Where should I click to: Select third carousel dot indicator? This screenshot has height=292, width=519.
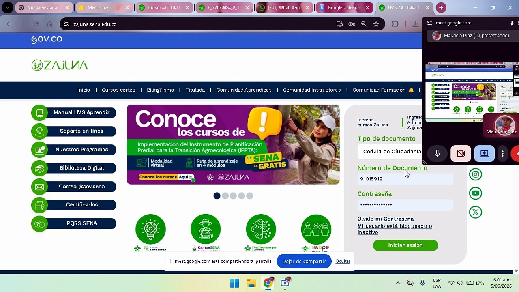pos(233,196)
